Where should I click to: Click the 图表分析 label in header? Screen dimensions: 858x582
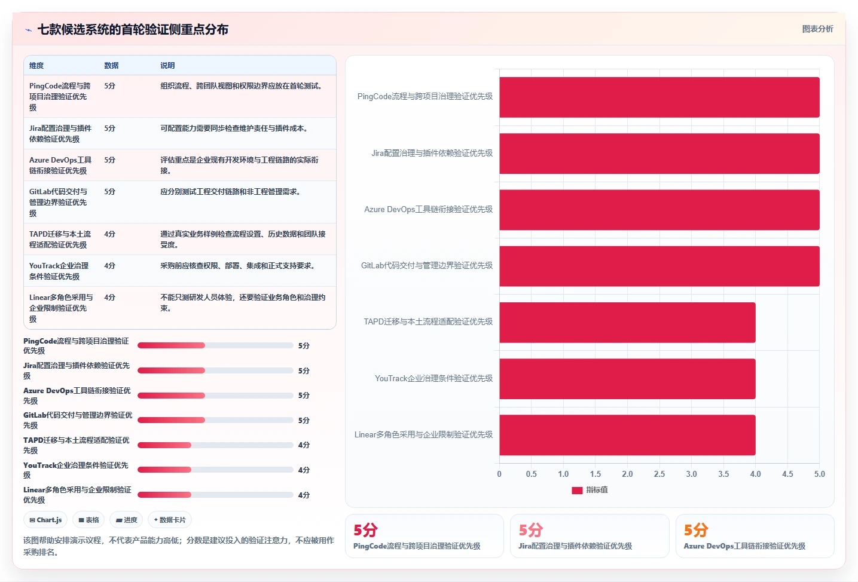(x=817, y=29)
